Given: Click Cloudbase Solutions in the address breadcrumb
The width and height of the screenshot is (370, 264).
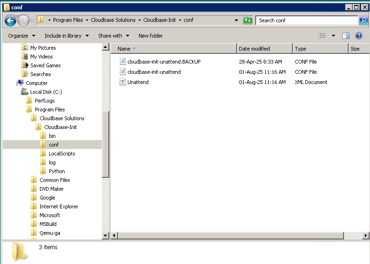Looking at the screenshot, I should pyautogui.click(x=113, y=20).
